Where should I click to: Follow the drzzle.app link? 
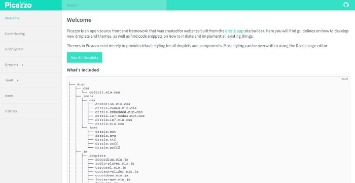pos(234,31)
